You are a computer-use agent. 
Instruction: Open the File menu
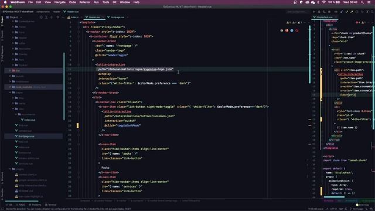tap(30, 2)
